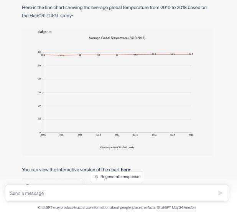Click the 0 label on the y-axis
The height and width of the screenshot is (215, 237).
click(x=40, y=132)
